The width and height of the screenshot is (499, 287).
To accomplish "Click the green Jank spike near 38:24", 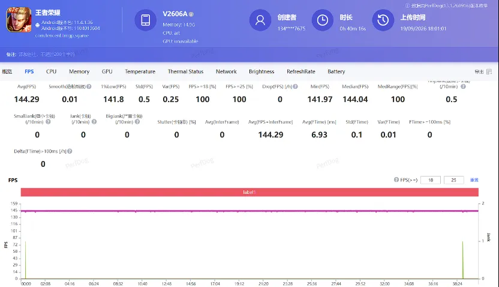I will [x=463, y=259].
